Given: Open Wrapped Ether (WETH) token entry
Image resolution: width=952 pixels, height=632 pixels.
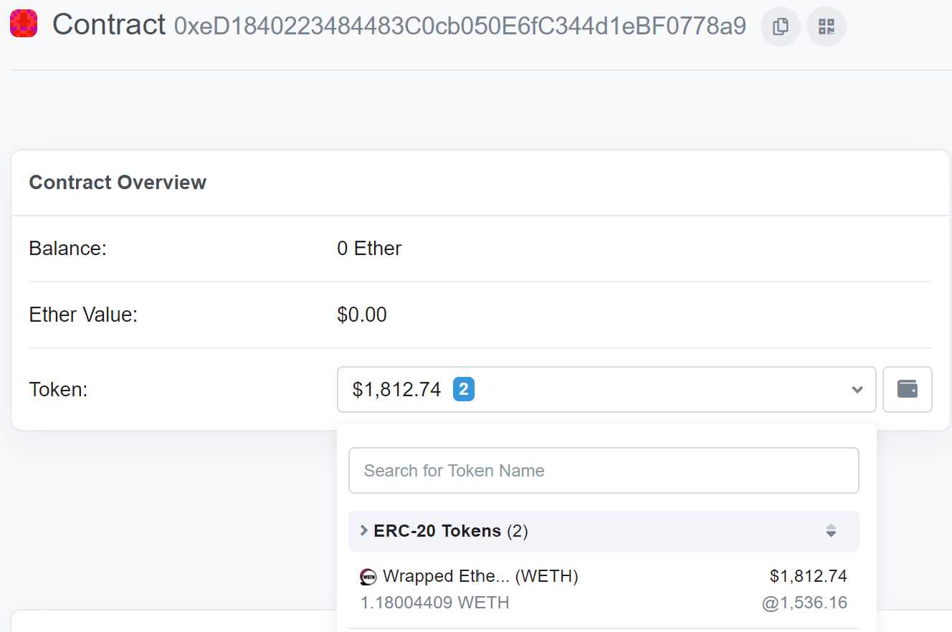Looking at the screenshot, I should pyautogui.click(x=480, y=576).
